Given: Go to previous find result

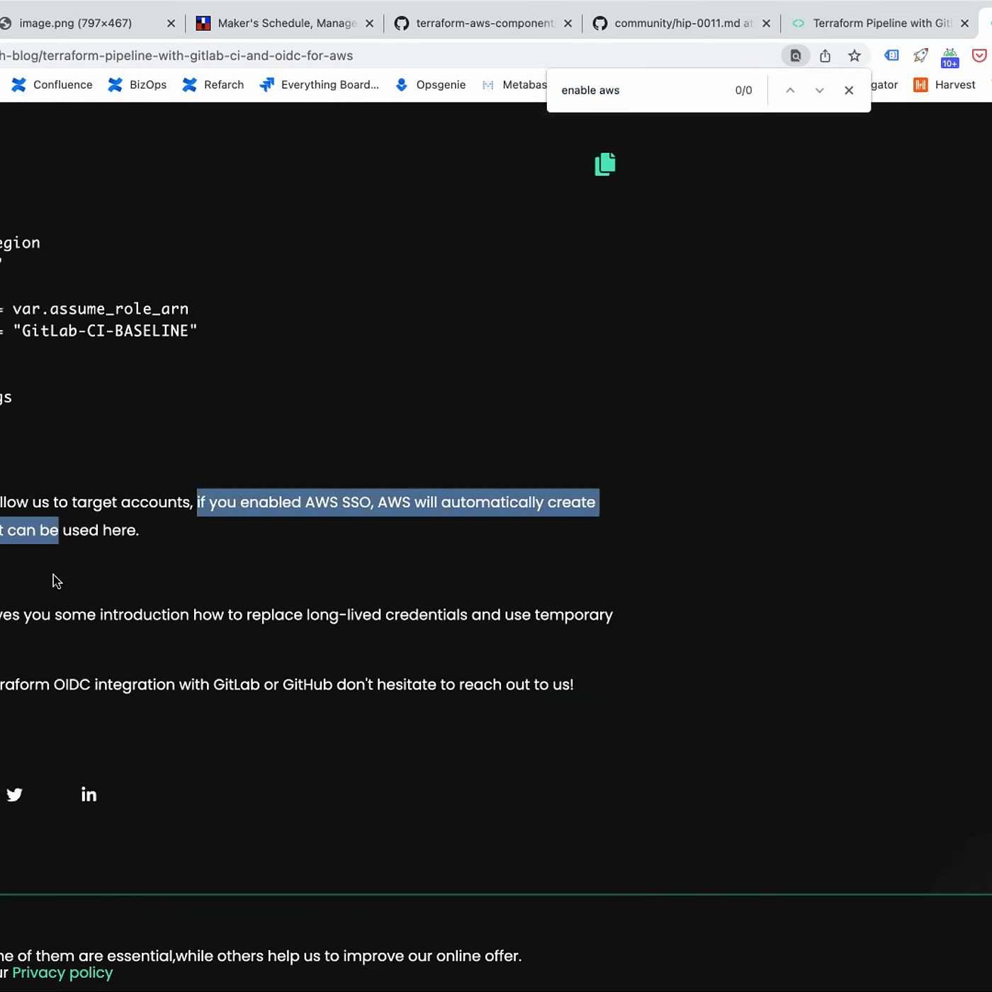Looking at the screenshot, I should tap(790, 91).
